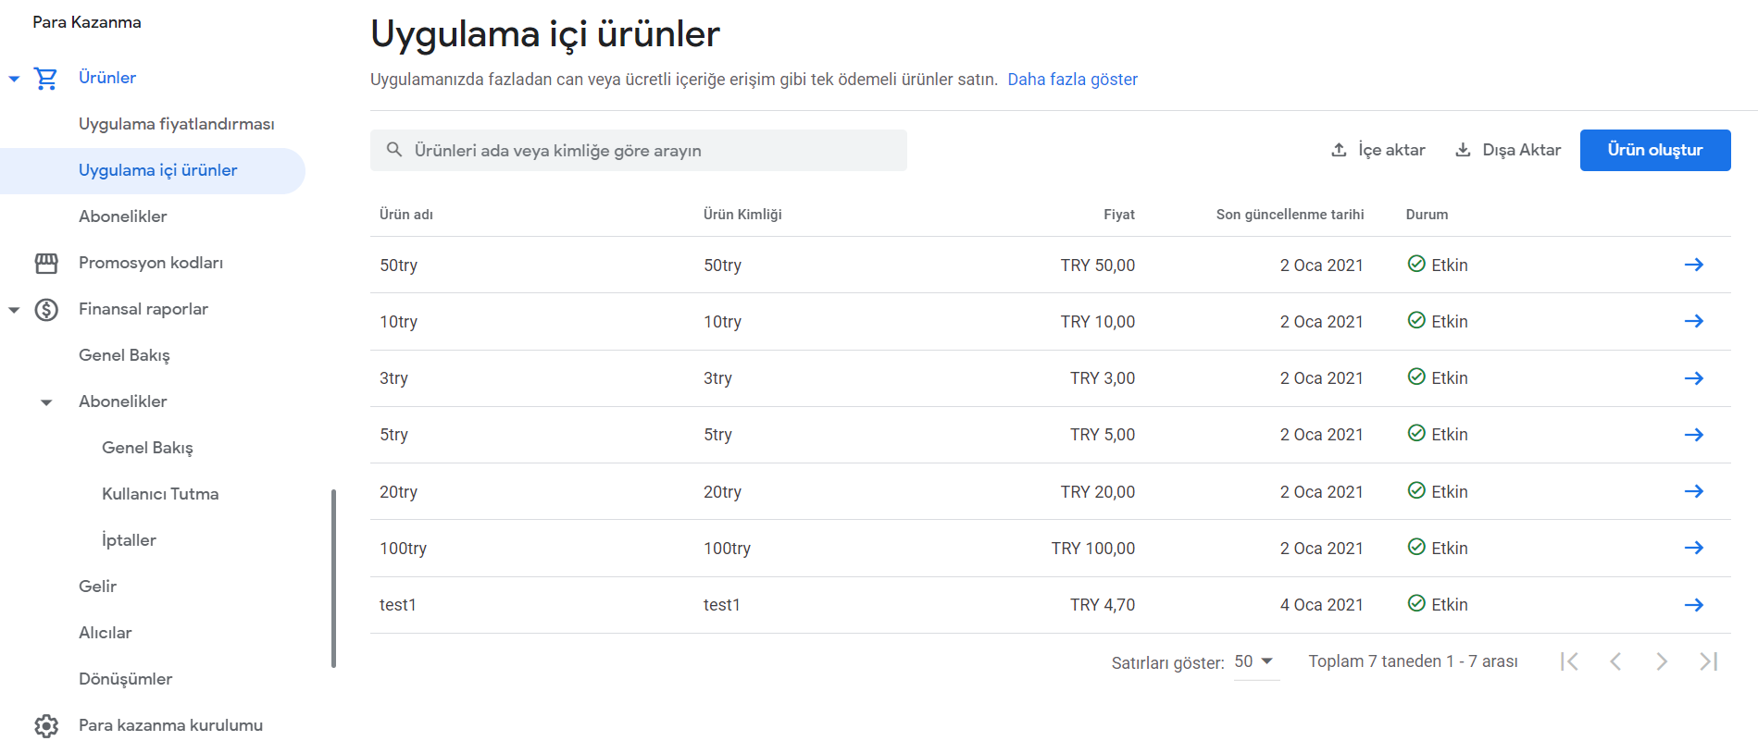Open Genel Bakış under Finansal raporlar
Viewport: 1758px width, 741px height.
(x=124, y=355)
